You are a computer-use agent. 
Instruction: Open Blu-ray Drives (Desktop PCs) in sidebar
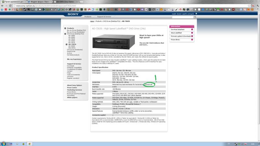(76, 30)
